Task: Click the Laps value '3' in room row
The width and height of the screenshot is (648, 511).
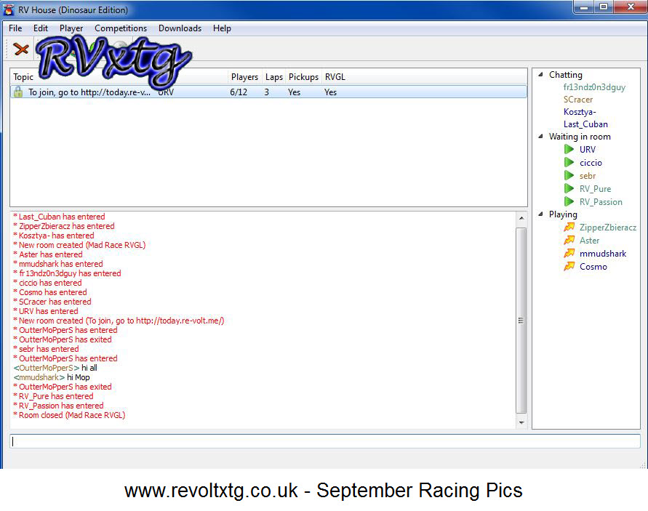Action: pyautogui.click(x=267, y=92)
